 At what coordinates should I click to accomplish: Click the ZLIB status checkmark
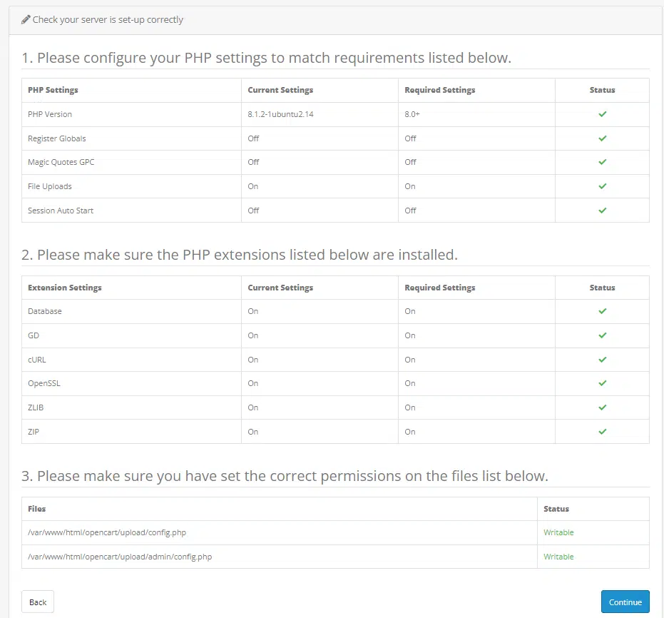click(602, 407)
